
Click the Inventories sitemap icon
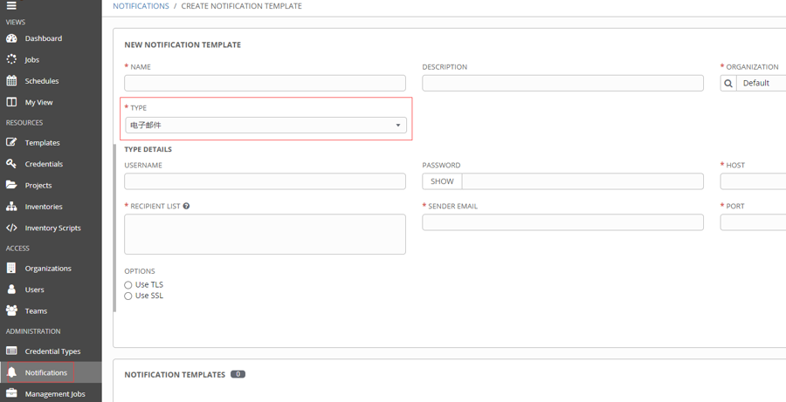[11, 207]
